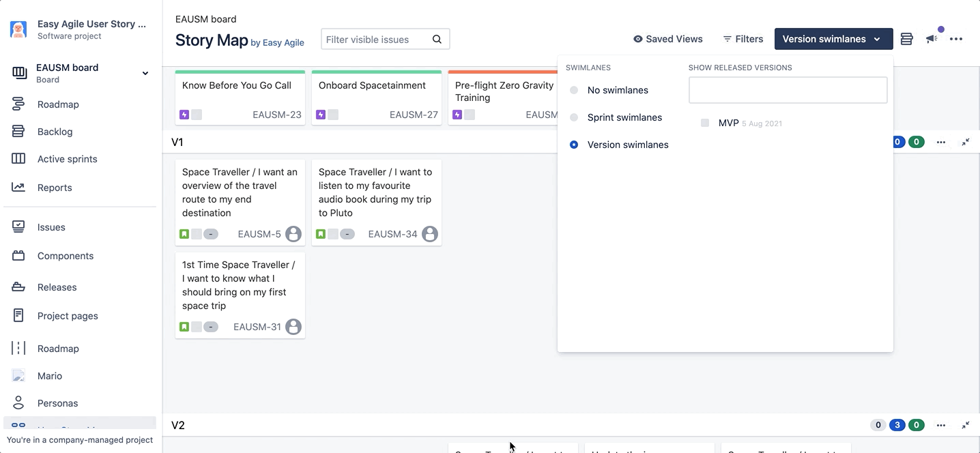Open Active sprints in the sidebar
Viewport: 980px width, 453px height.
click(x=67, y=159)
